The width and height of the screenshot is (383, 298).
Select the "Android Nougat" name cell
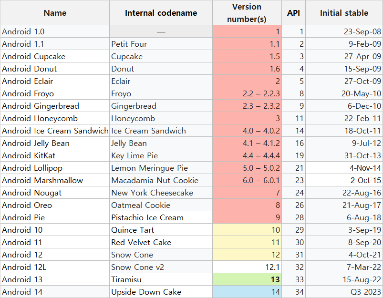pyautogui.click(x=55, y=193)
